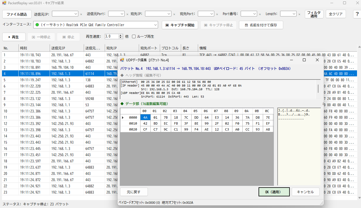
Task: Select hex cell FB in row 0010
Action: click(176, 123)
